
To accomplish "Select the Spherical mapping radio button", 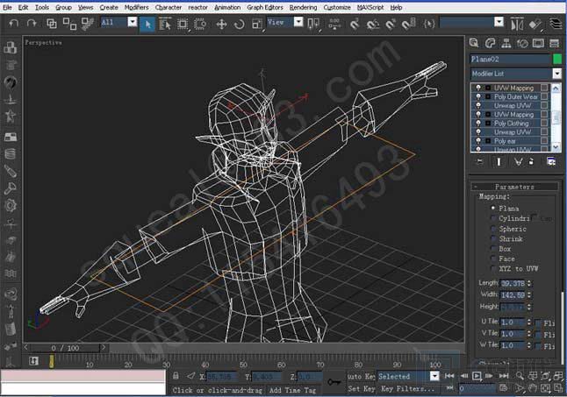I will pyautogui.click(x=493, y=229).
